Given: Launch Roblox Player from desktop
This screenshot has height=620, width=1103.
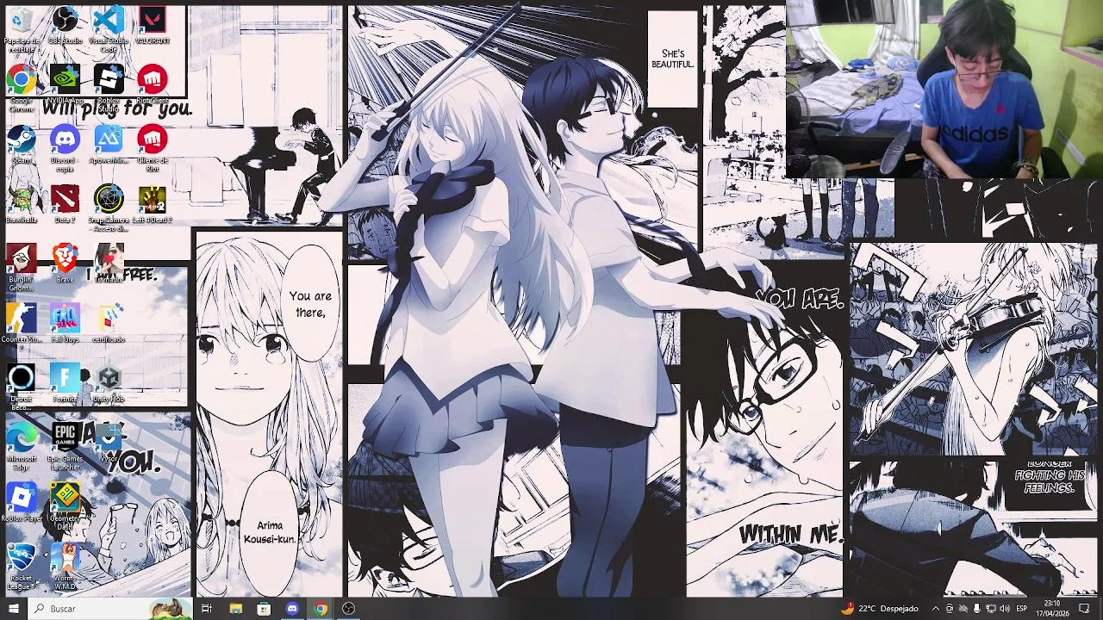Looking at the screenshot, I should point(22,503).
